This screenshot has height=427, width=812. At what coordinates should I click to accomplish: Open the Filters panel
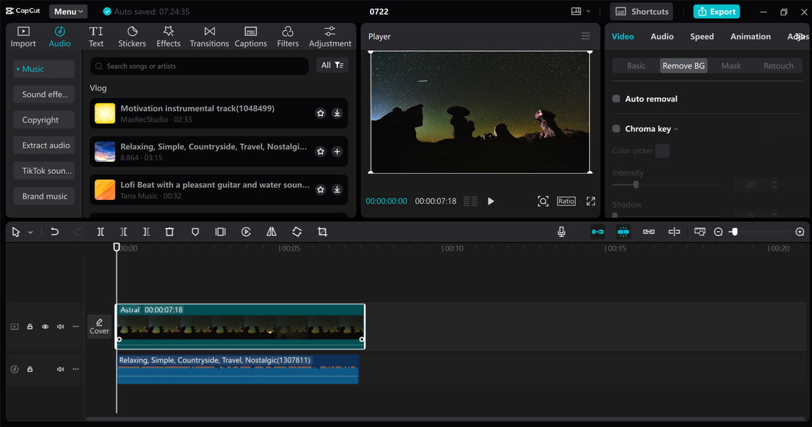click(287, 37)
